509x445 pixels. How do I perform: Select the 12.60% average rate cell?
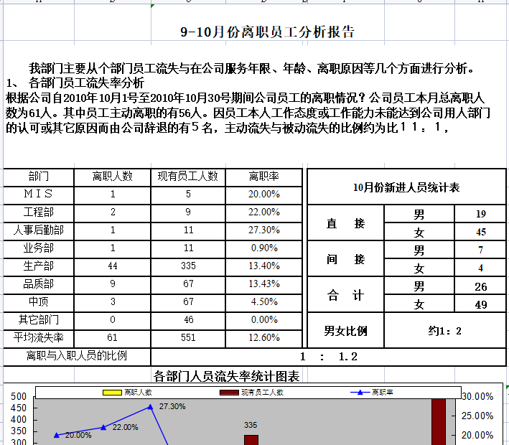[x=264, y=339]
